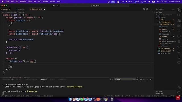The height and width of the screenshot is (102, 182).
Task: Click Reconnect to Discord in status bar
Action: pos(44,96)
